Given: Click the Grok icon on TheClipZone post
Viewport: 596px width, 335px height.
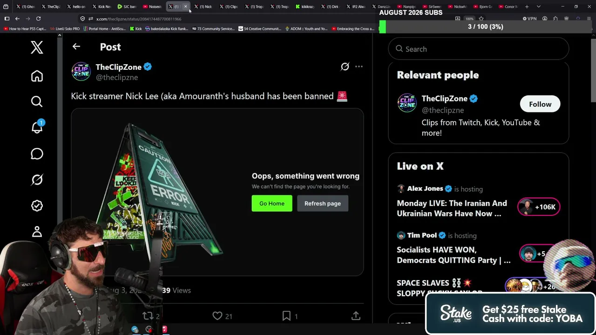Looking at the screenshot, I should (345, 67).
